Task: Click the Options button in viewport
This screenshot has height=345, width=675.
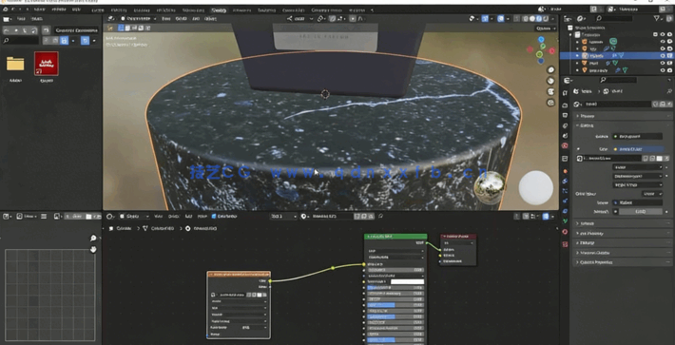Action: (545, 28)
